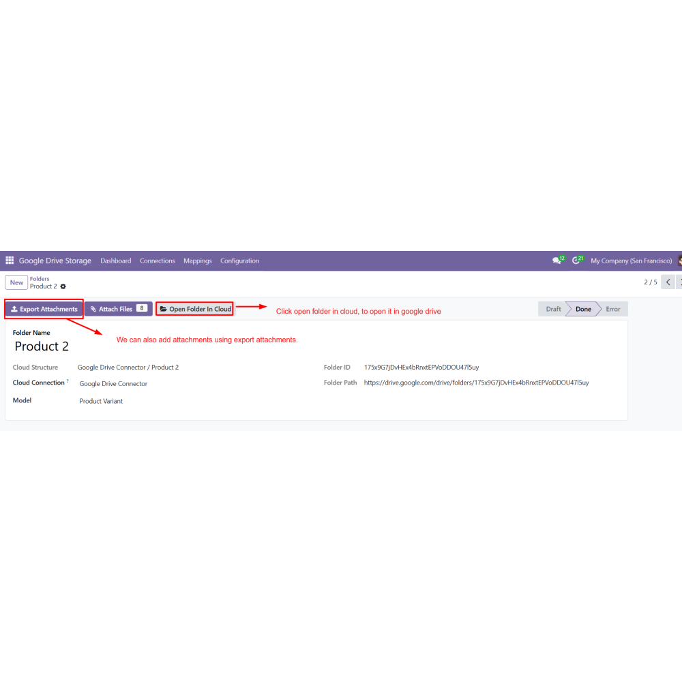Open the Configuration menu
Screen dimensions: 682x682
point(239,261)
